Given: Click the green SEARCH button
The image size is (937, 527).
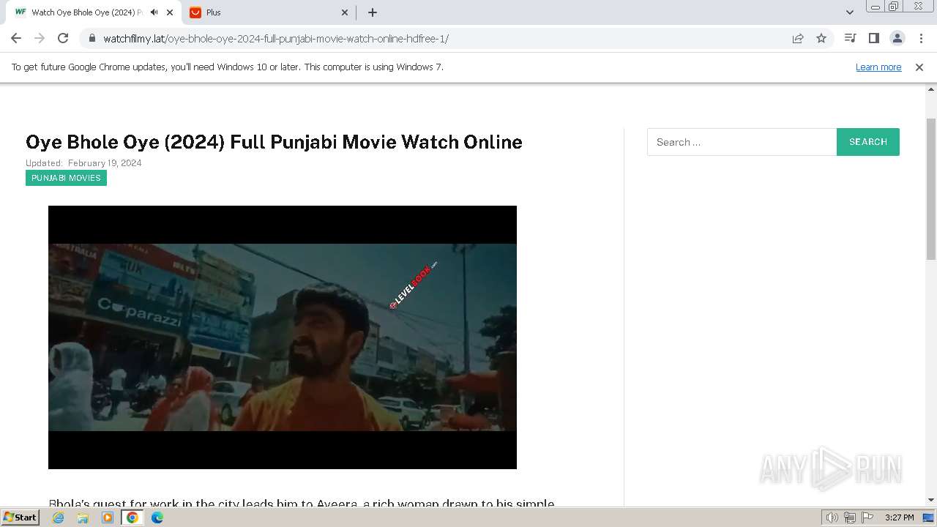Looking at the screenshot, I should click(x=868, y=142).
